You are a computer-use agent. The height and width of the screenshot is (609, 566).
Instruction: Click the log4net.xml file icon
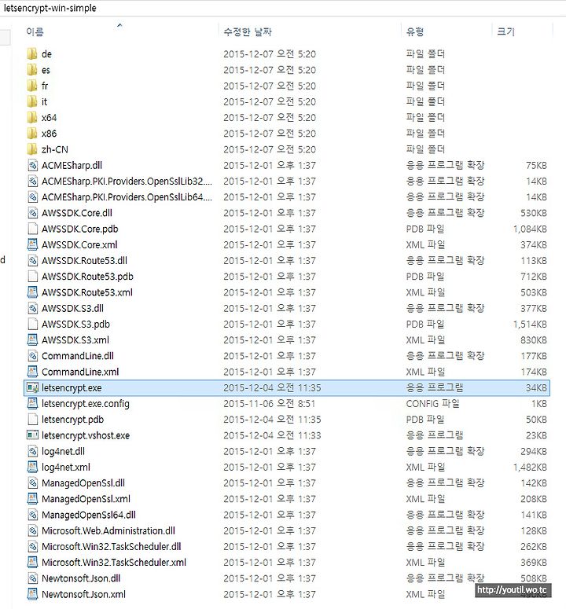pos(33,468)
